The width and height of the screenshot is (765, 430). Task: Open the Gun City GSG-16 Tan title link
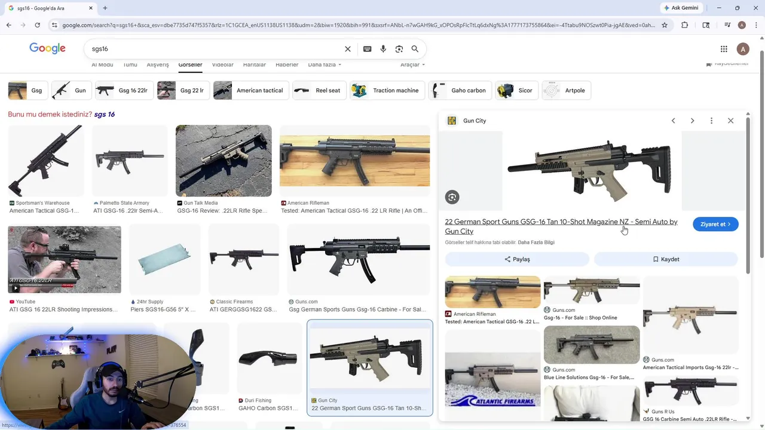pos(561,226)
